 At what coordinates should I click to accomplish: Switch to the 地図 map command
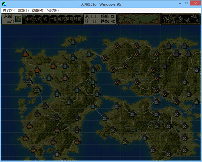click(62, 19)
